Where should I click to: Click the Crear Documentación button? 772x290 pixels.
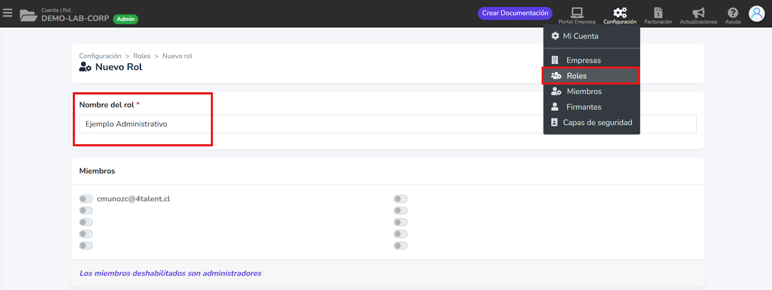[x=515, y=13]
